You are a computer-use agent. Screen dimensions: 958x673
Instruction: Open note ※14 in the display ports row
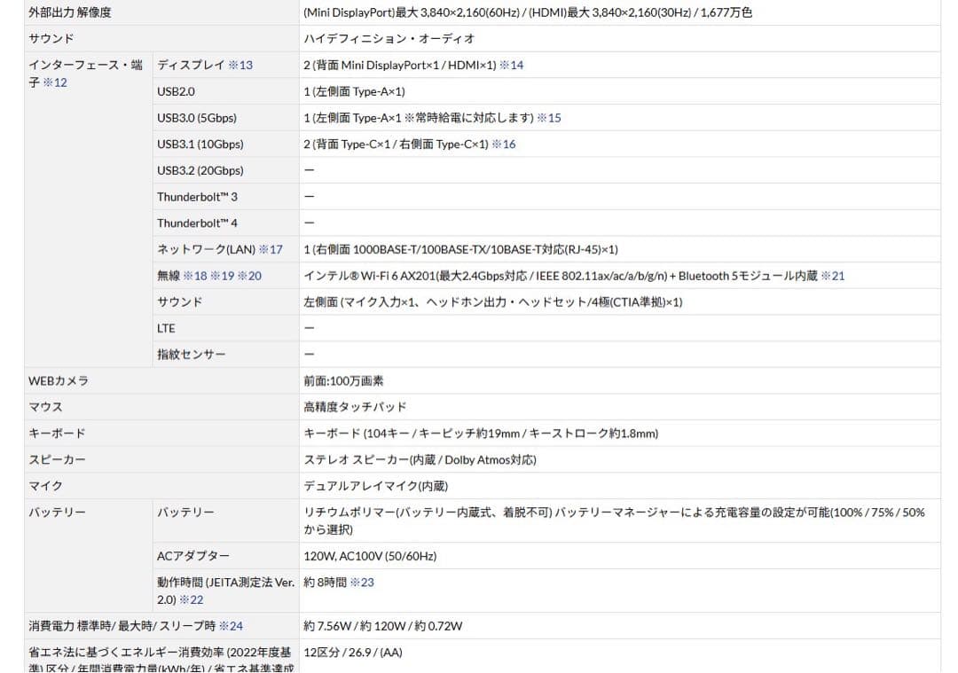[x=513, y=65]
